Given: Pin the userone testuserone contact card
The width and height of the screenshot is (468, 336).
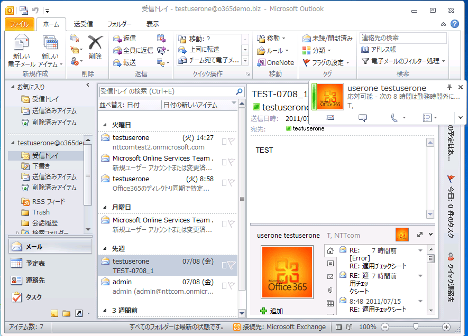Looking at the screenshot, I should [449, 87].
